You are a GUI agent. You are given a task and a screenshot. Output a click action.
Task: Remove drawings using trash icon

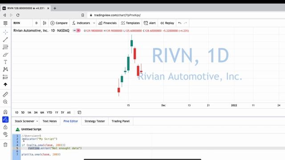[x=5, y=145]
